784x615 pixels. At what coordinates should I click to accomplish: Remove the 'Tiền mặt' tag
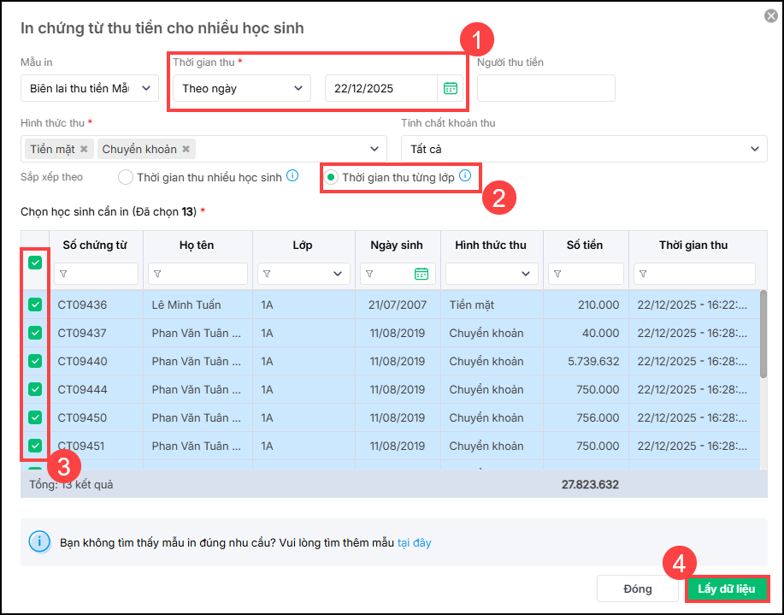84,149
